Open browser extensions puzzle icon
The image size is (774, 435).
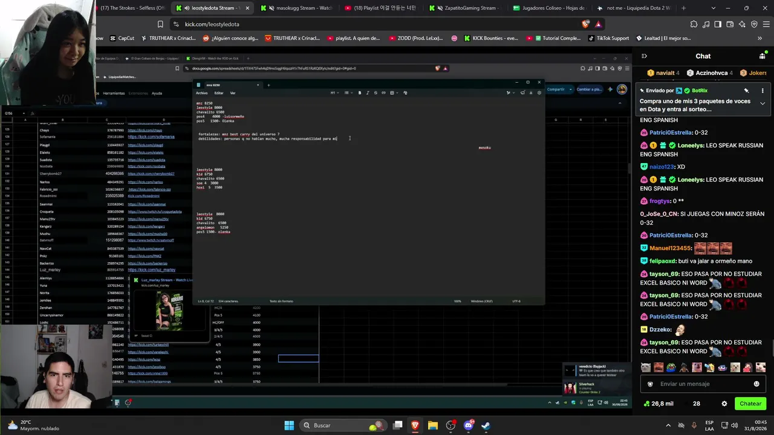(694, 24)
